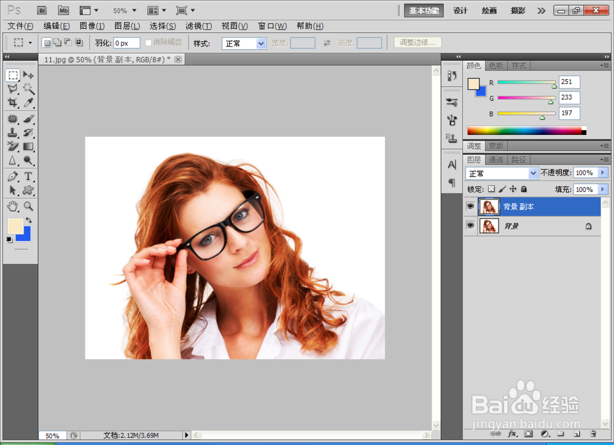Switch to the 色板 tab
The image size is (614, 445).
496,66
